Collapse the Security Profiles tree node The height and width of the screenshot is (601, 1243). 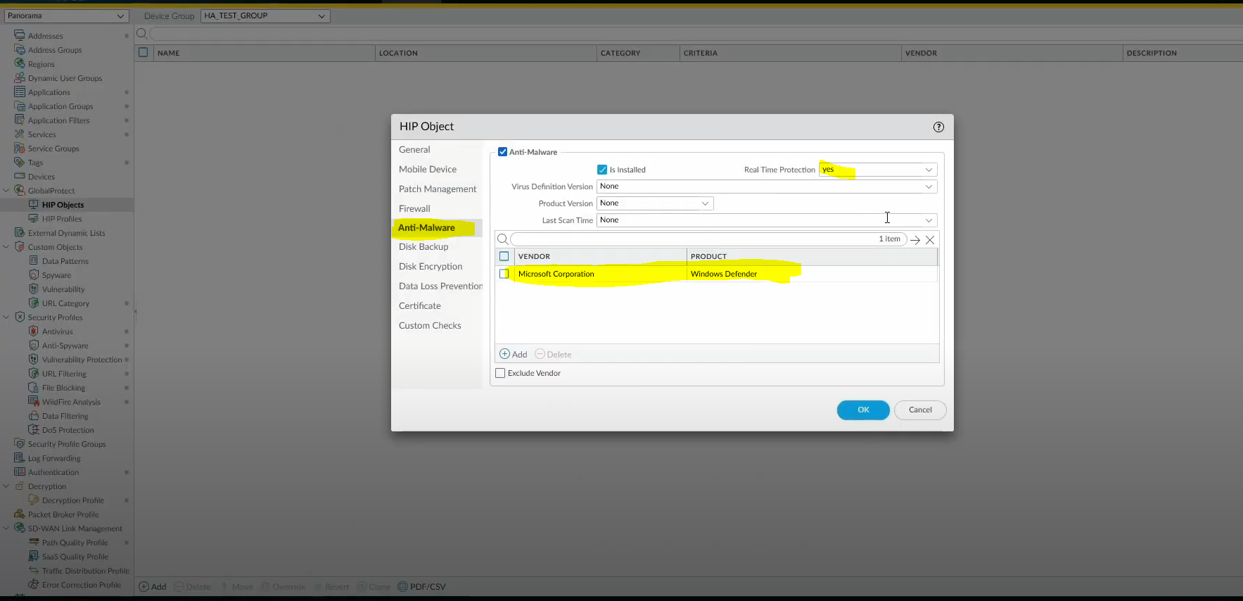pyautogui.click(x=6, y=317)
